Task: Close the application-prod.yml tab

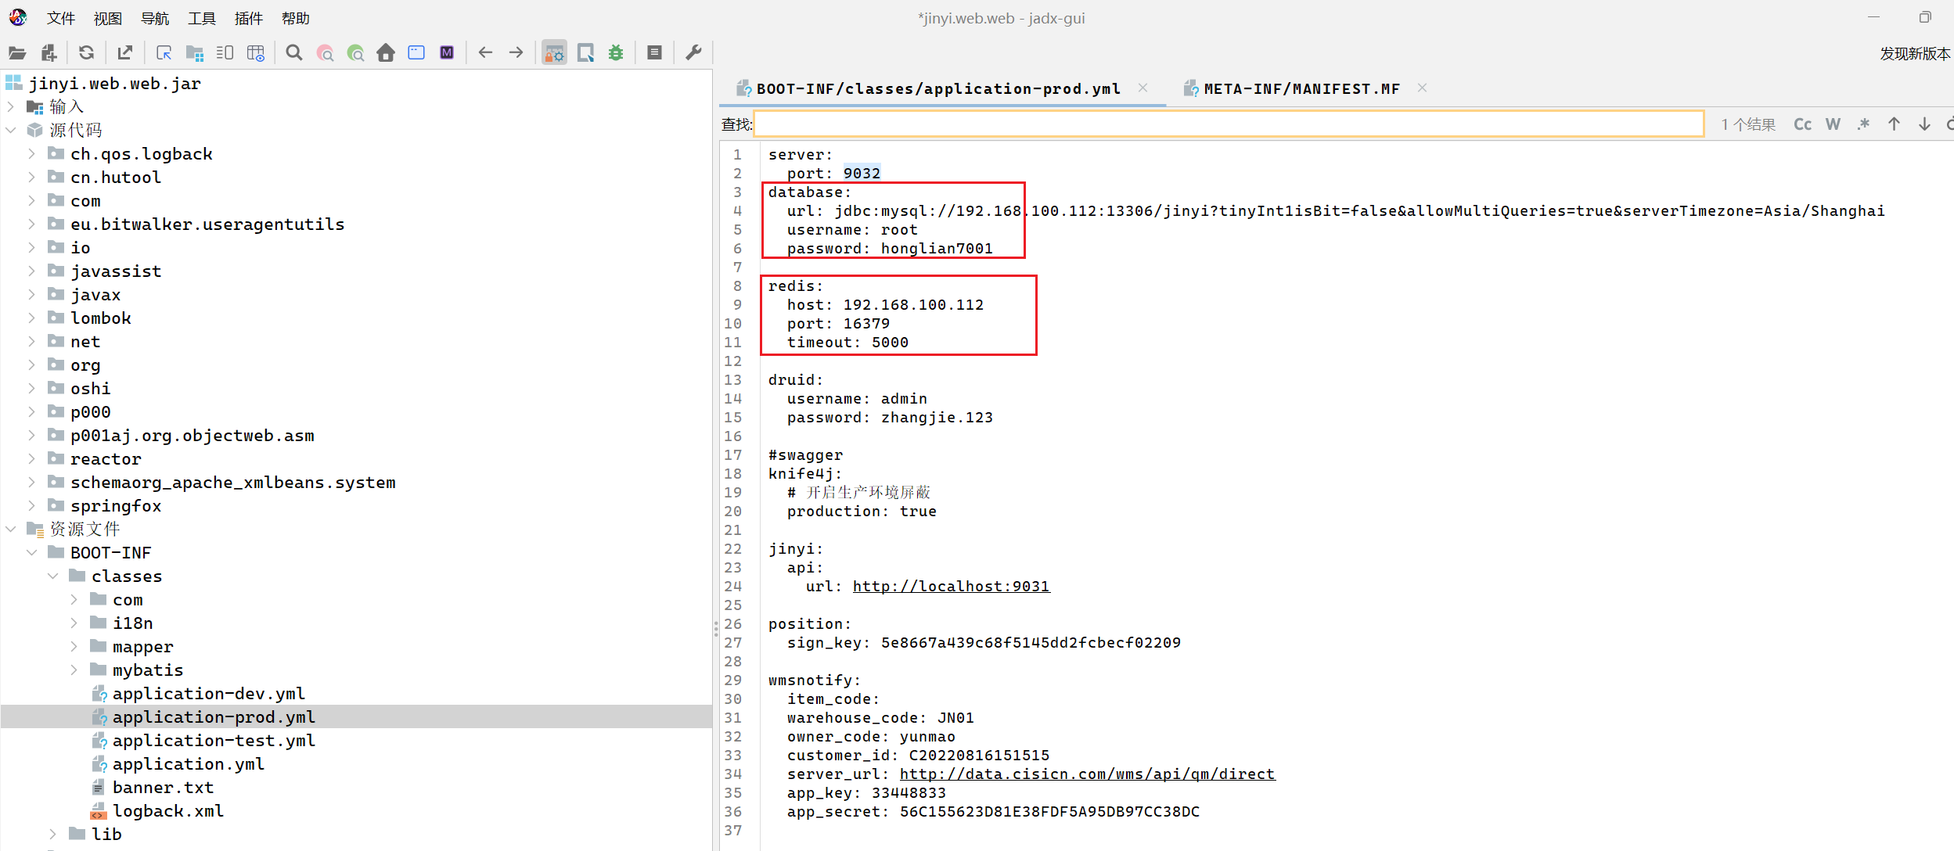Action: (1143, 88)
